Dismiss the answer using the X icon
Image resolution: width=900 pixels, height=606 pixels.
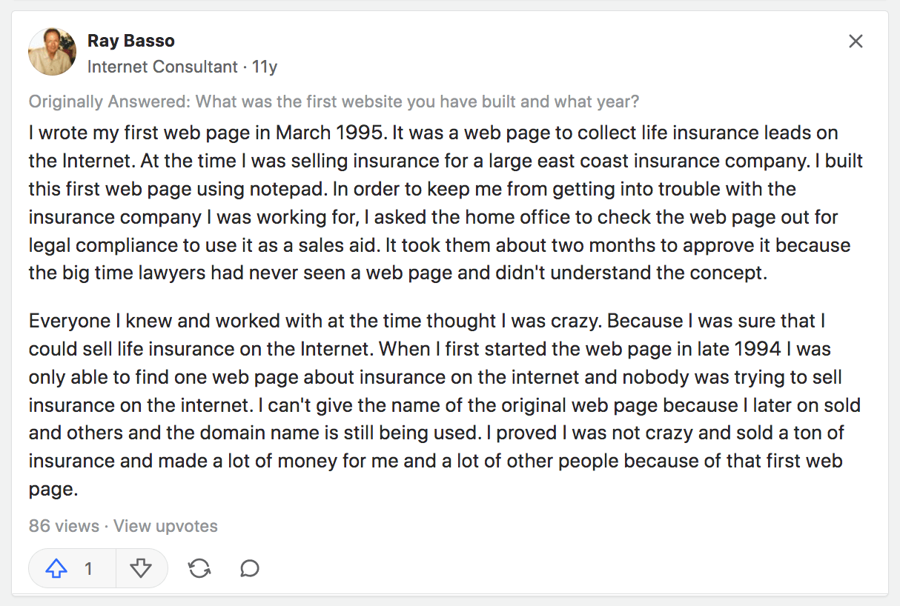[x=856, y=41]
